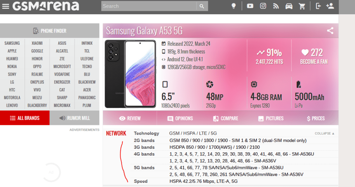The height and width of the screenshot is (187, 355).
Task: Open the Opinions tab
Action: 180,118
